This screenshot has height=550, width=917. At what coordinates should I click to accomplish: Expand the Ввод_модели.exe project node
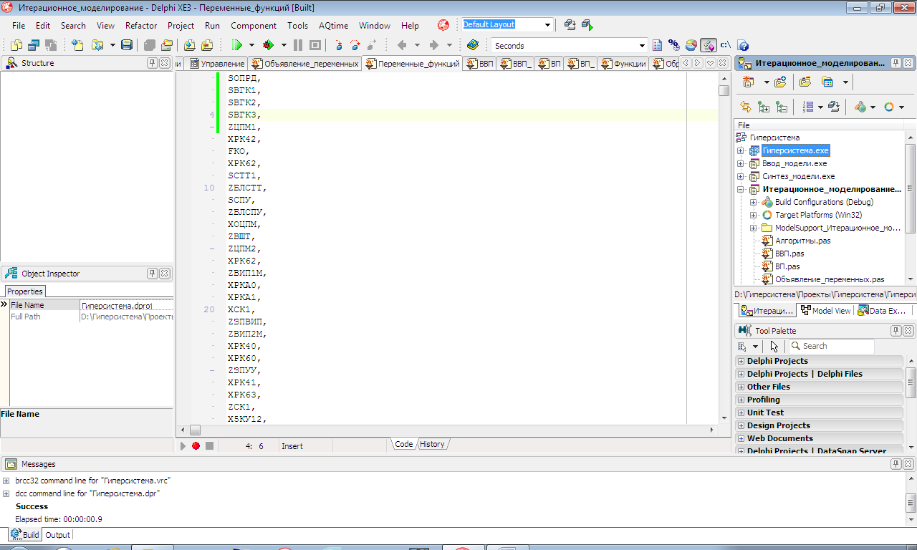coord(741,164)
